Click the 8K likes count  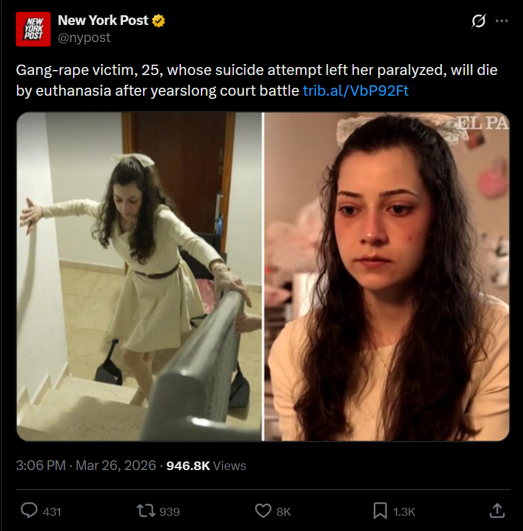click(284, 511)
